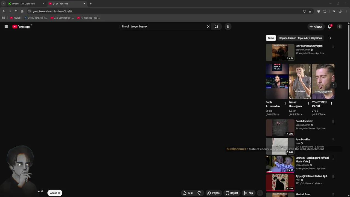The image size is (350, 197).
Task: Open the apps grid in bookmarks bar
Action: coord(3,18)
